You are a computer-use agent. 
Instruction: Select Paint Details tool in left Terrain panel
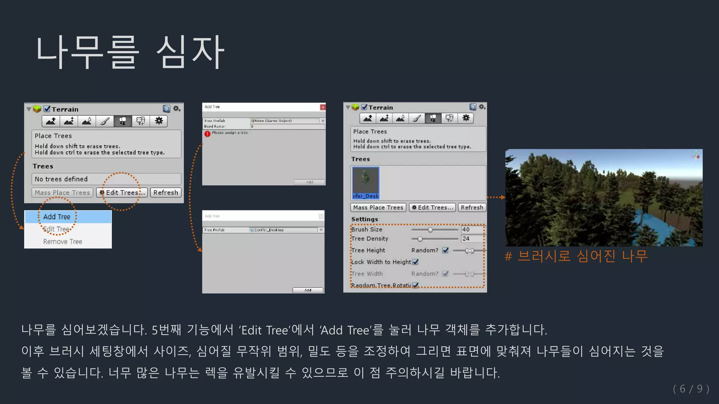tap(140, 121)
